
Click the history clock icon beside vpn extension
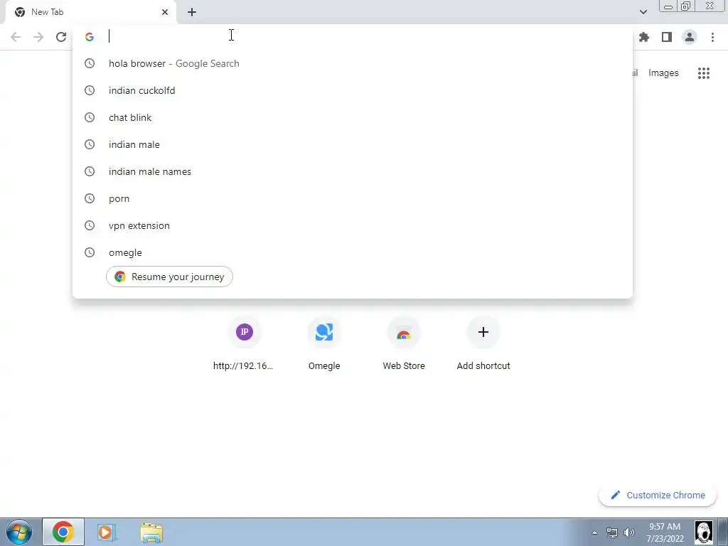(x=90, y=225)
